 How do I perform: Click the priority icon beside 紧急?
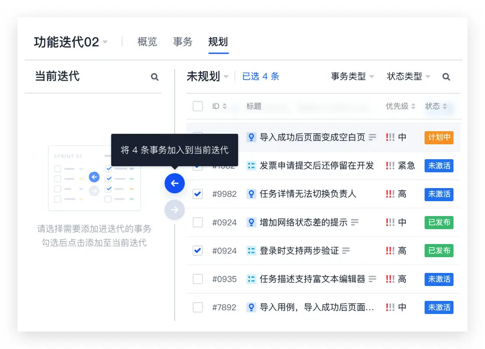(391, 165)
